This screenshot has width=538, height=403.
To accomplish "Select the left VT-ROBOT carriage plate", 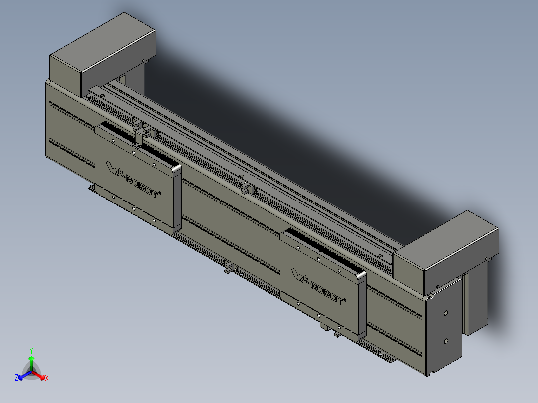I will pyautogui.click(x=138, y=178).
